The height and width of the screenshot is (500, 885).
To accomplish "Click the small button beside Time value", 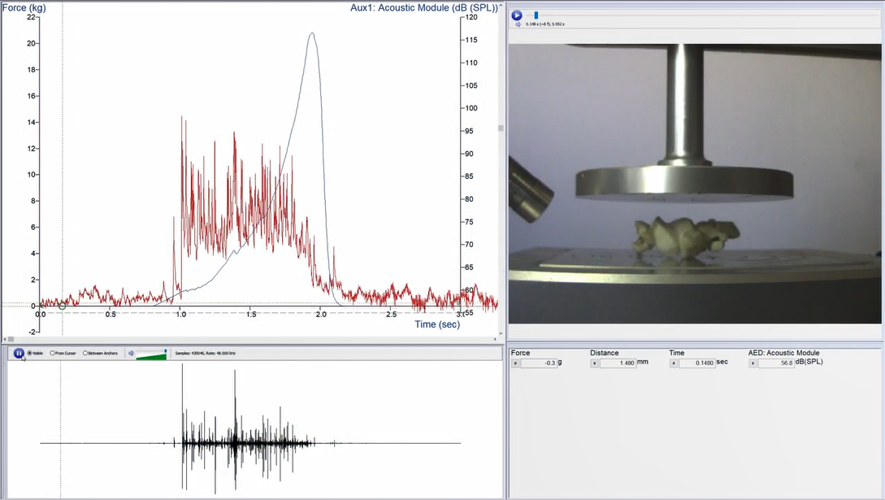I will 674,363.
